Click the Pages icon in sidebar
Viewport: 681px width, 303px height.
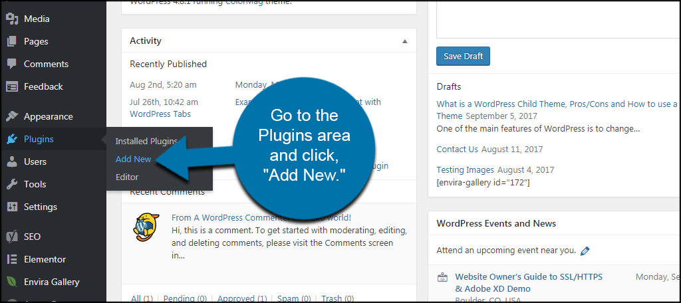point(12,42)
